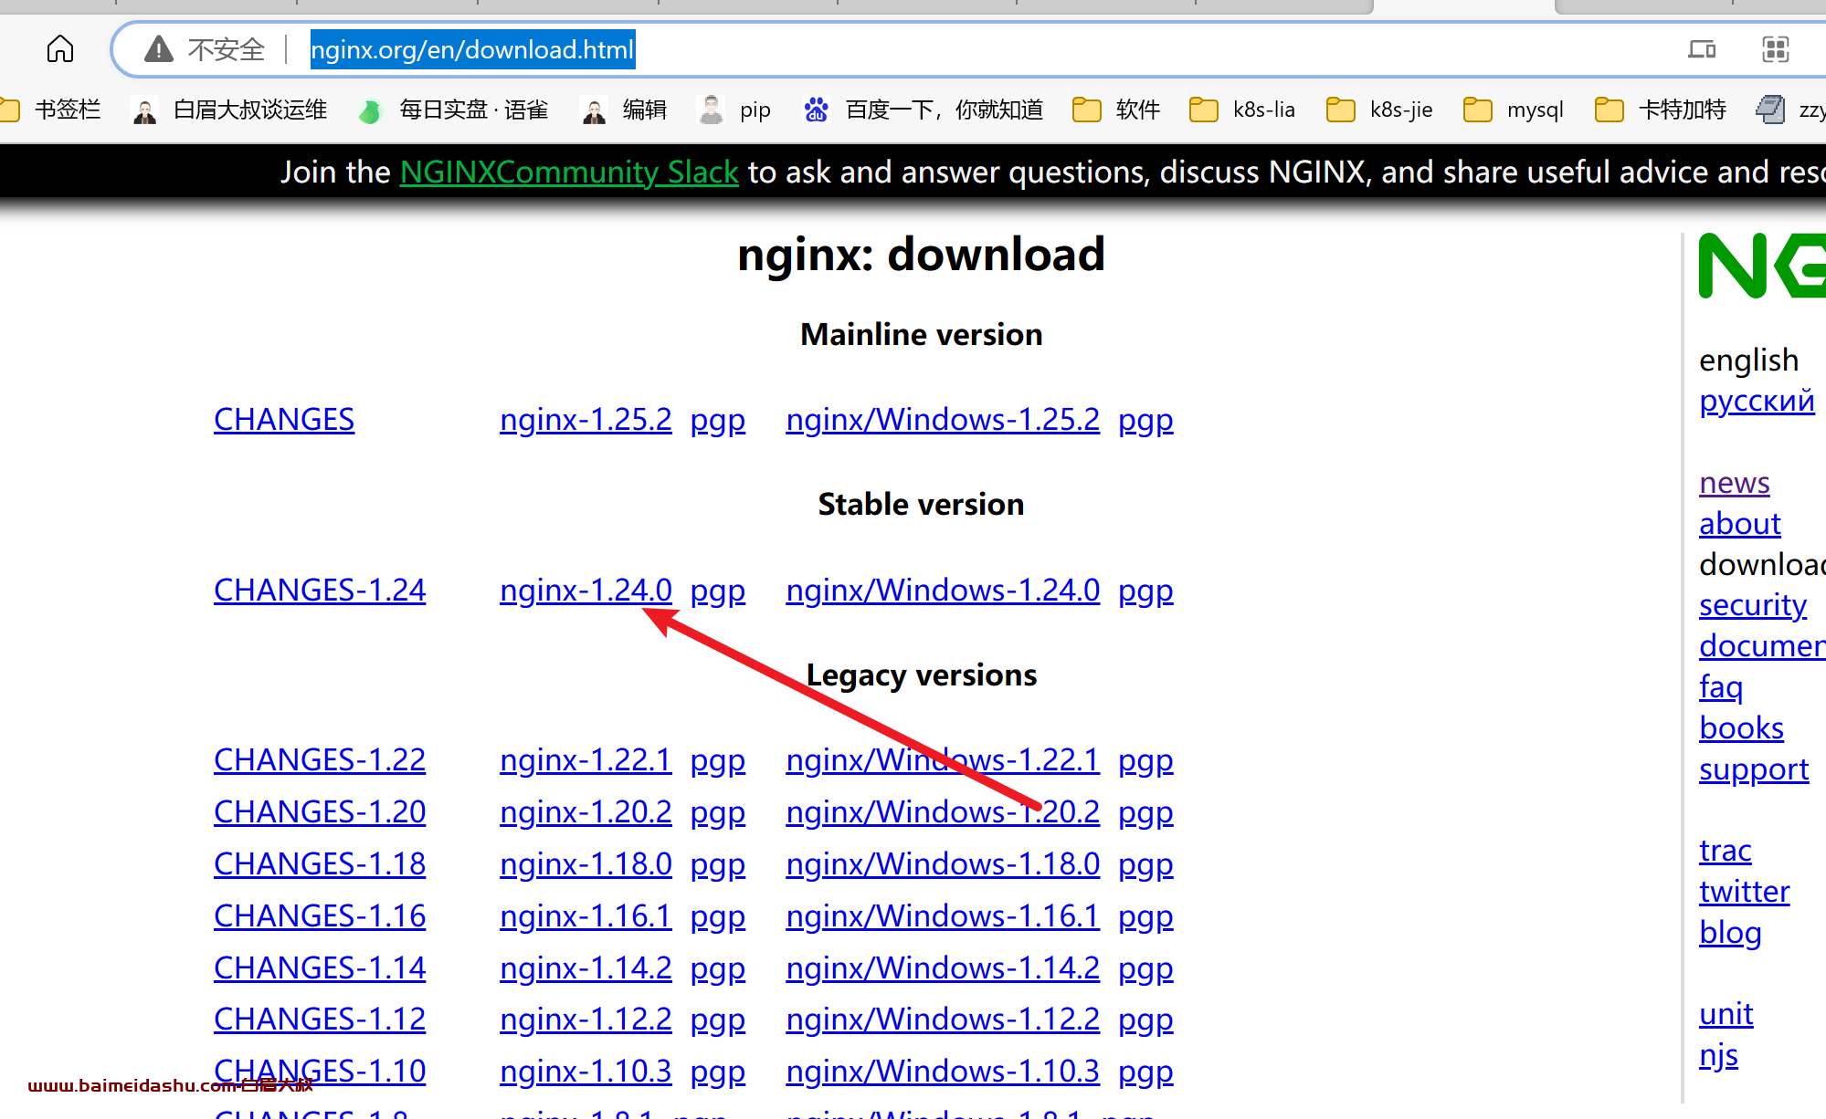Screen dimensions: 1826x1119
Task: Download nginx/Windows-1.24.0
Action: tap(943, 590)
